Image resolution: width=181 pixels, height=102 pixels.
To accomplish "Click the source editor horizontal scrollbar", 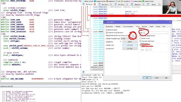I will (40, 83).
